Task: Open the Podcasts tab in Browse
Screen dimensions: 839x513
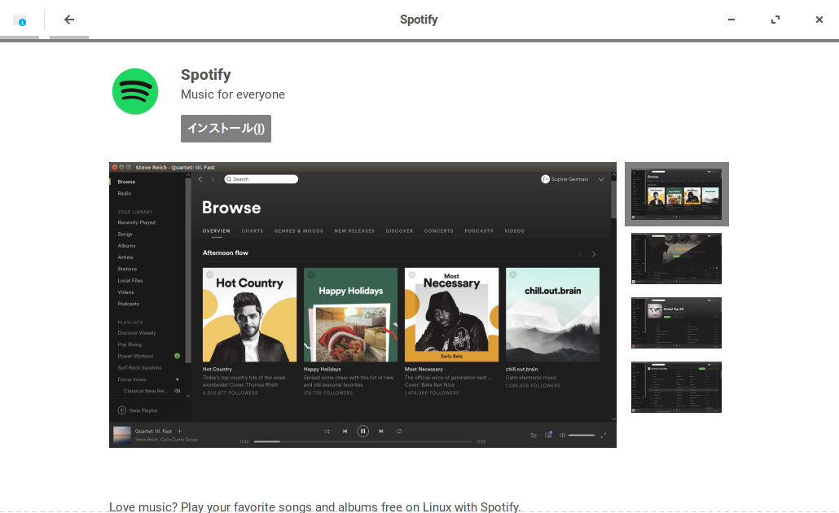Action: coord(479,231)
